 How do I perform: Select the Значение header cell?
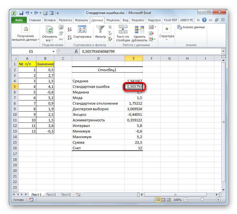[45, 64]
